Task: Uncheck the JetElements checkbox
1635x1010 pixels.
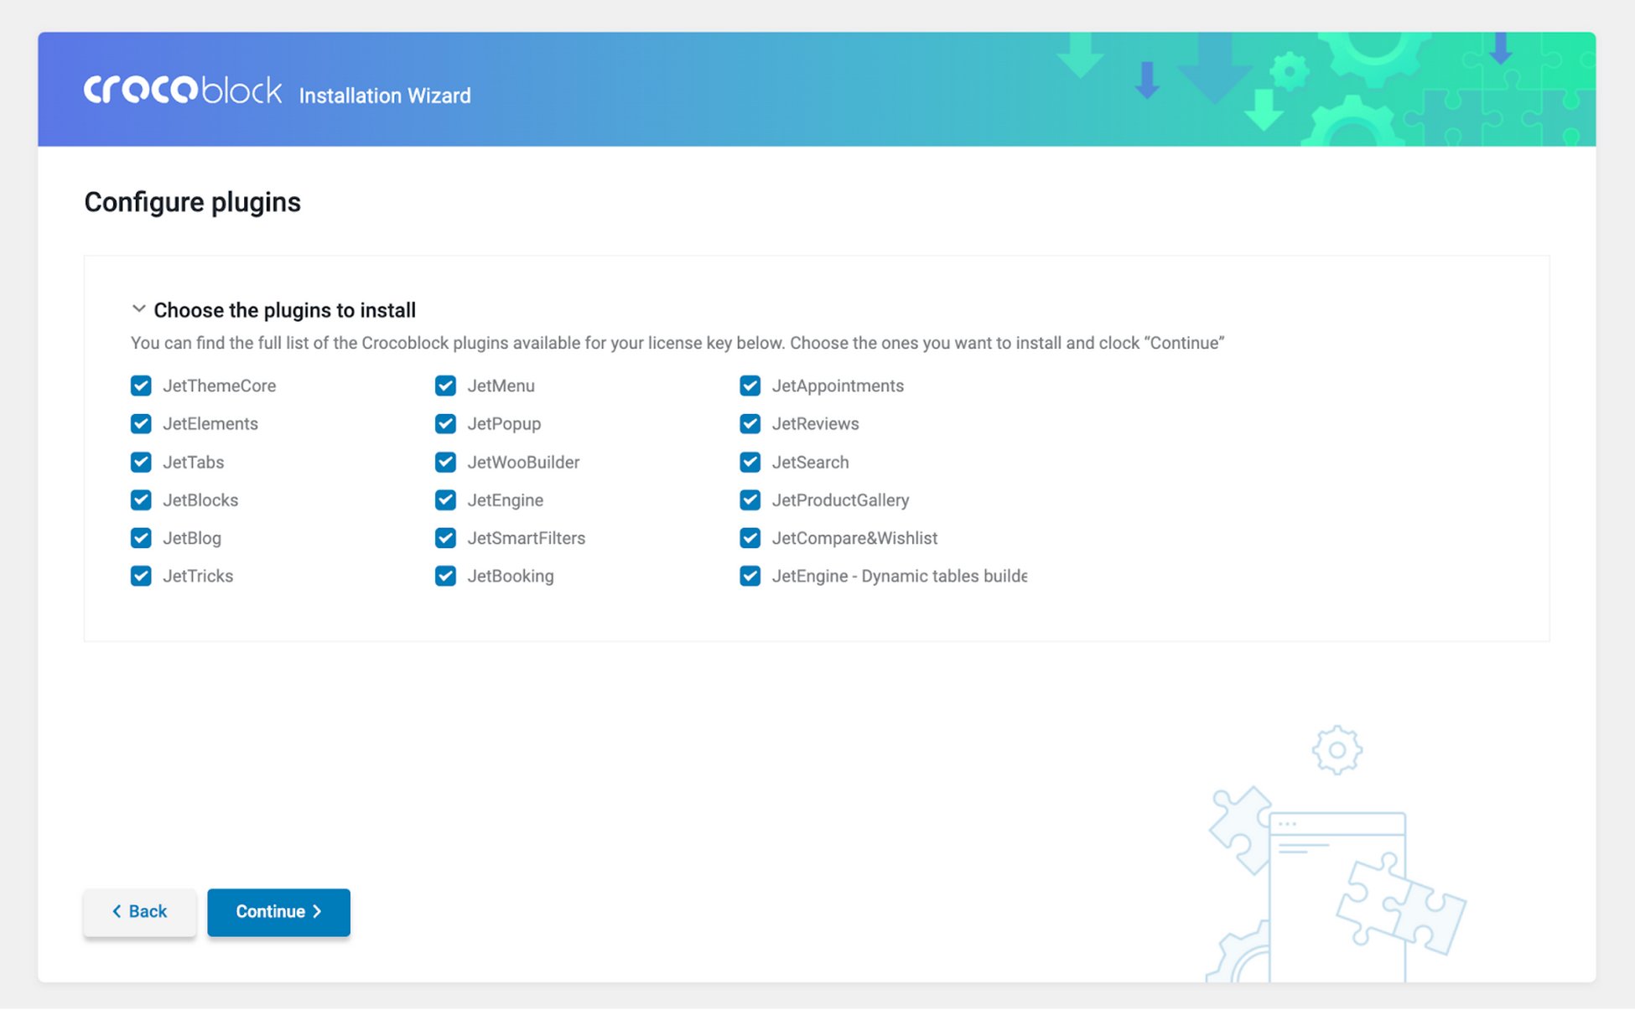Action: [141, 423]
